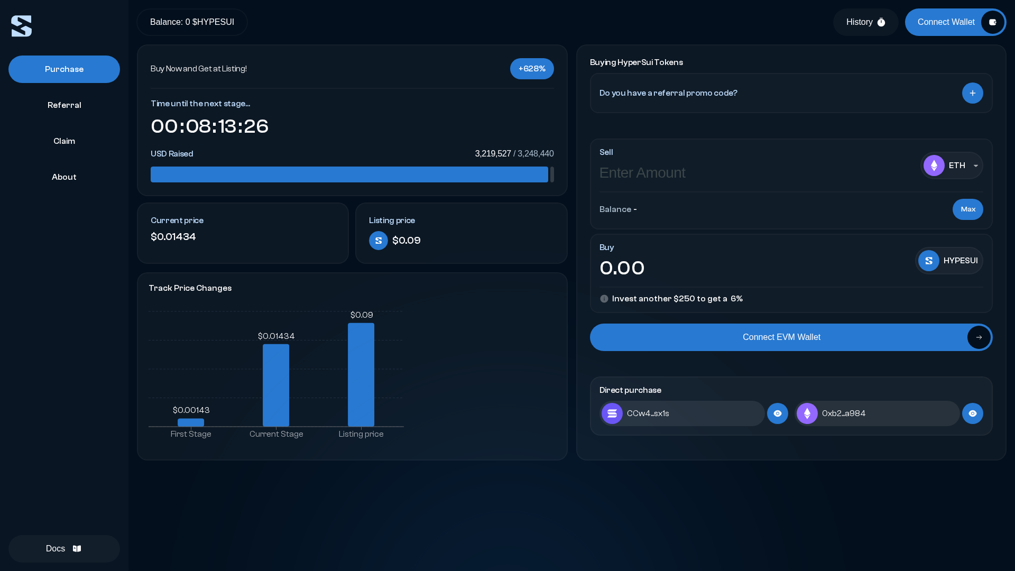Screen dimensions: 1015x571
Task: Click the Ethereum logo in Direct purchase
Action: coord(807,413)
